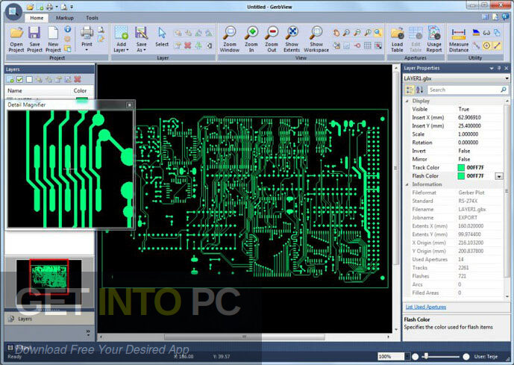Click the Save Project floppy icon
This screenshot has height=365, width=514.
34,33
